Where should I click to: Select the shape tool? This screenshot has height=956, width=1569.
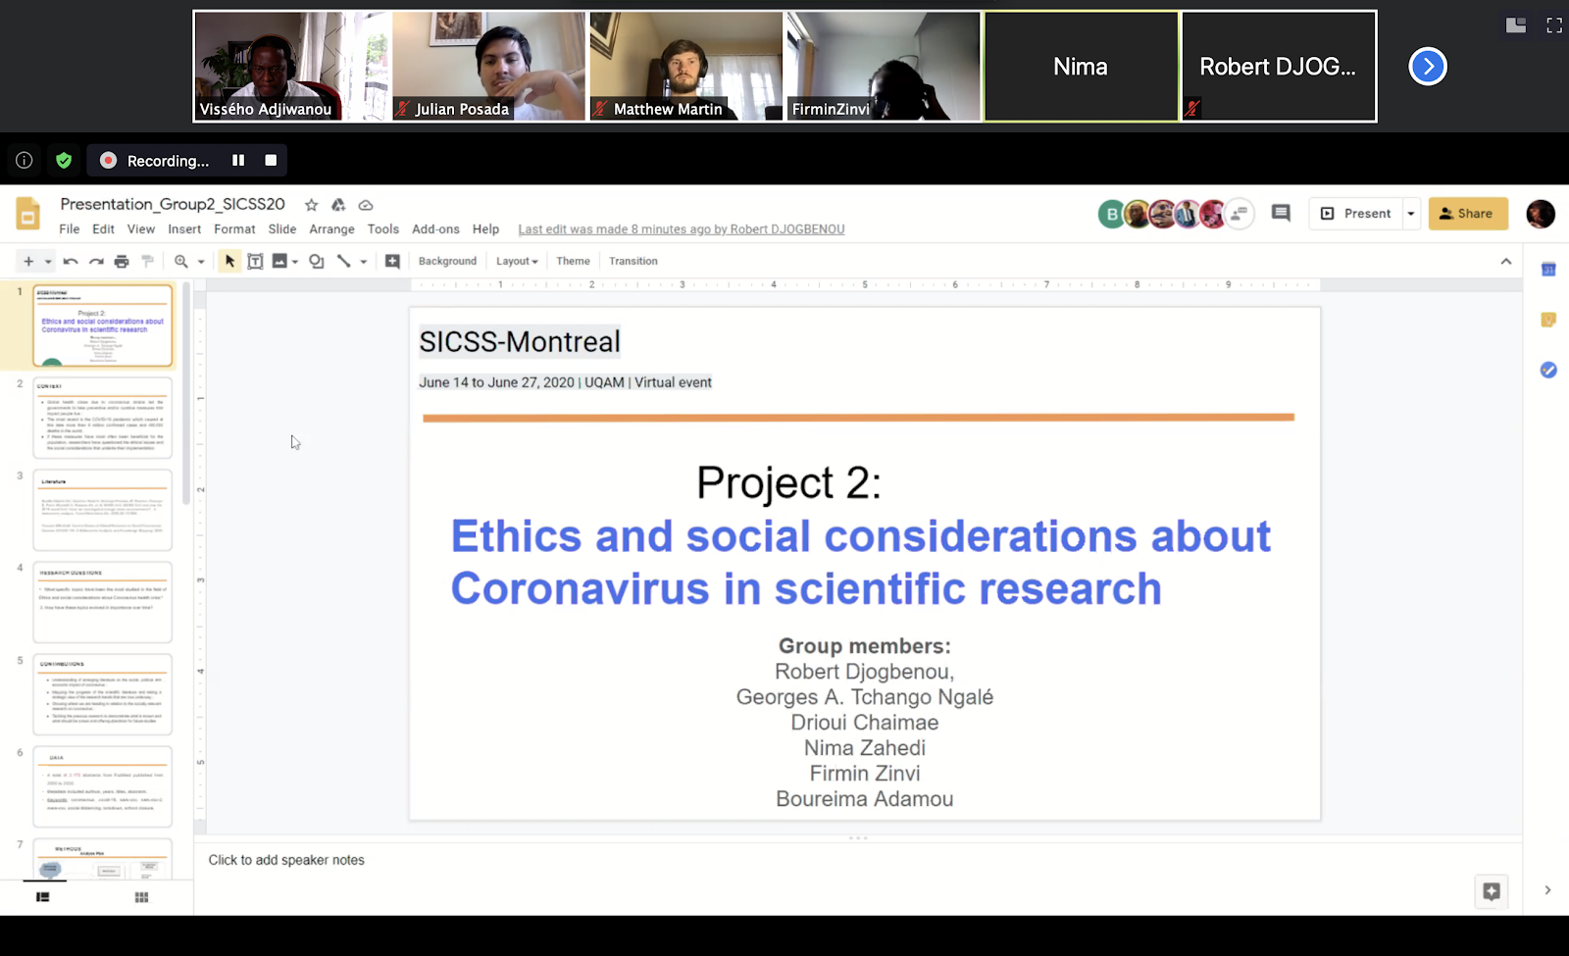(x=317, y=261)
